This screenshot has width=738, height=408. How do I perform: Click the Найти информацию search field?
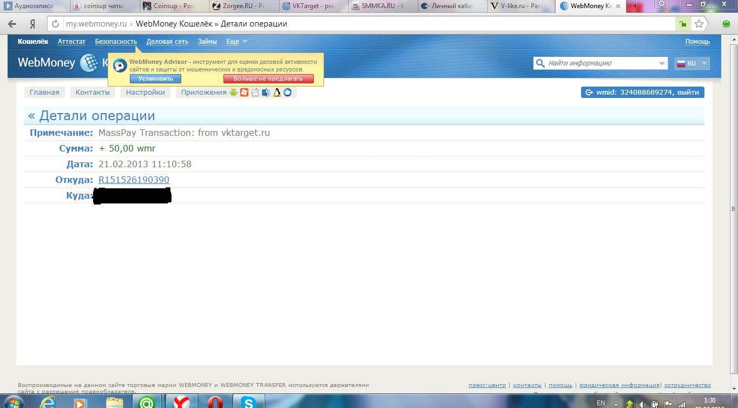(x=601, y=63)
